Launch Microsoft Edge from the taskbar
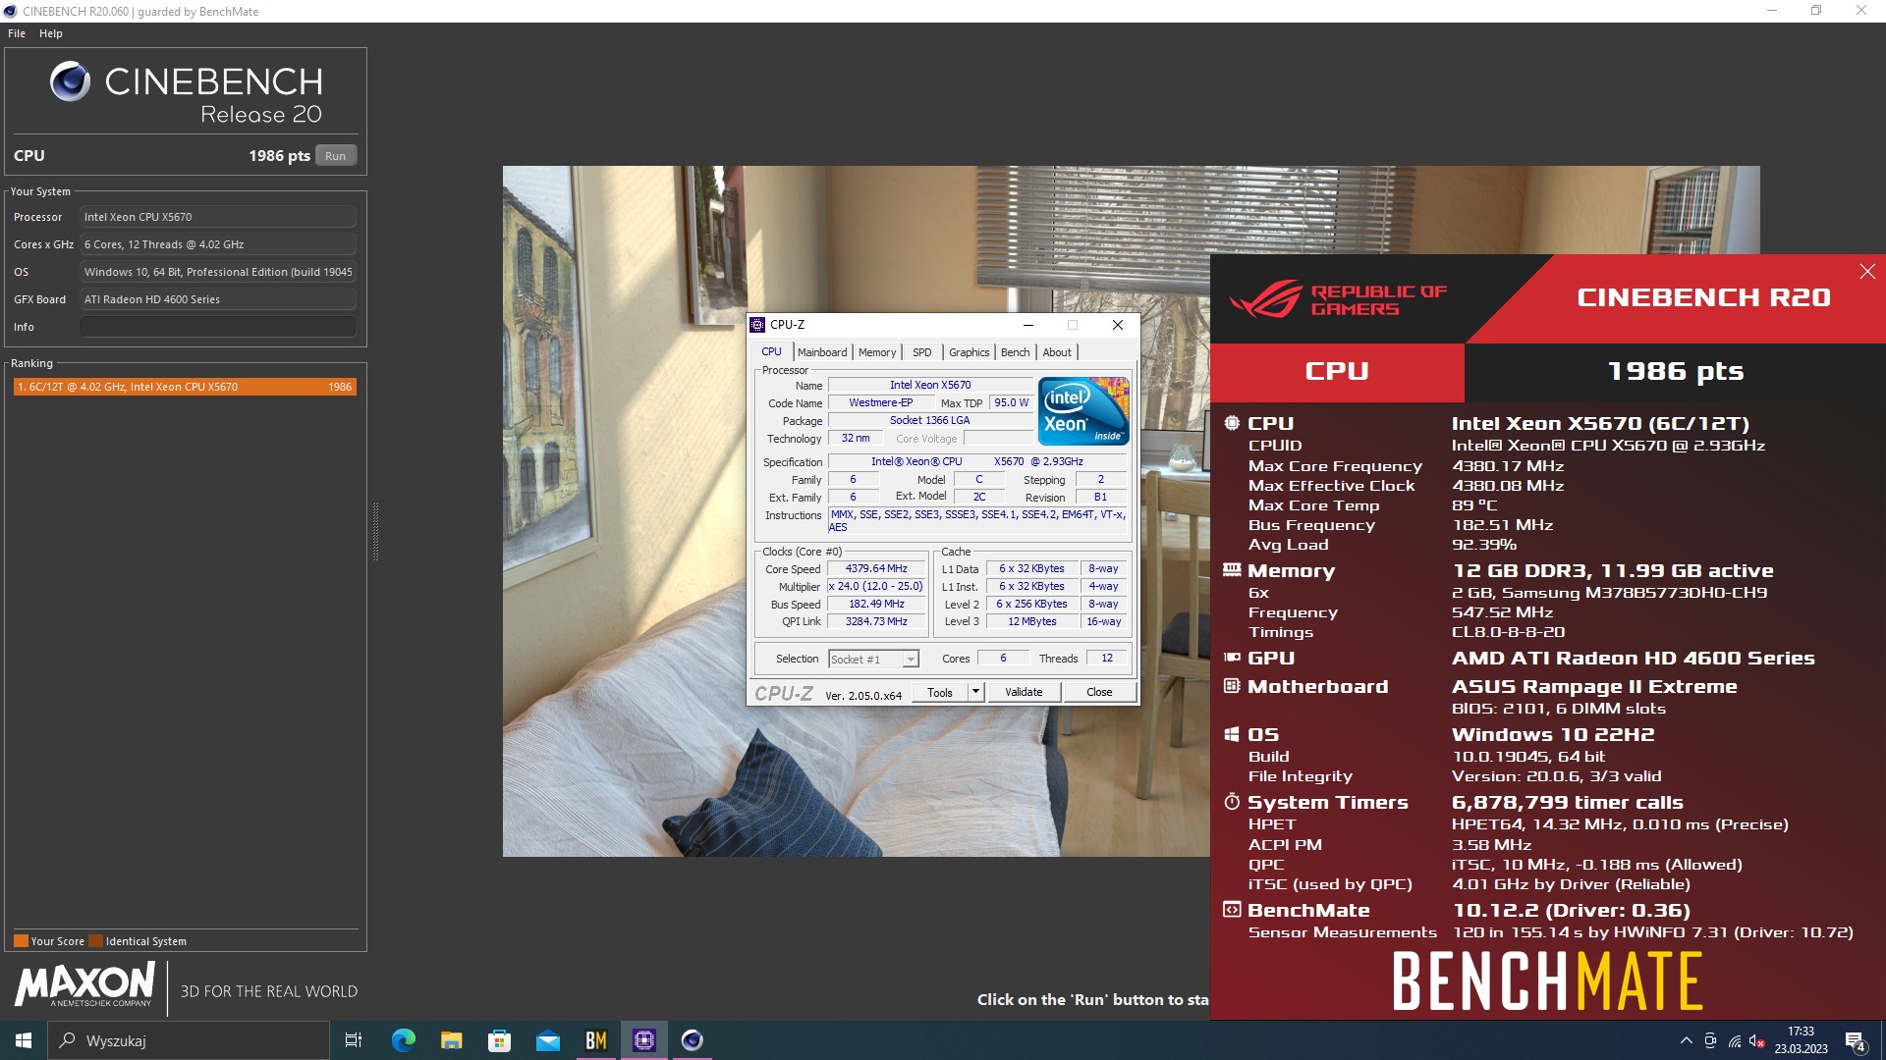 (403, 1040)
